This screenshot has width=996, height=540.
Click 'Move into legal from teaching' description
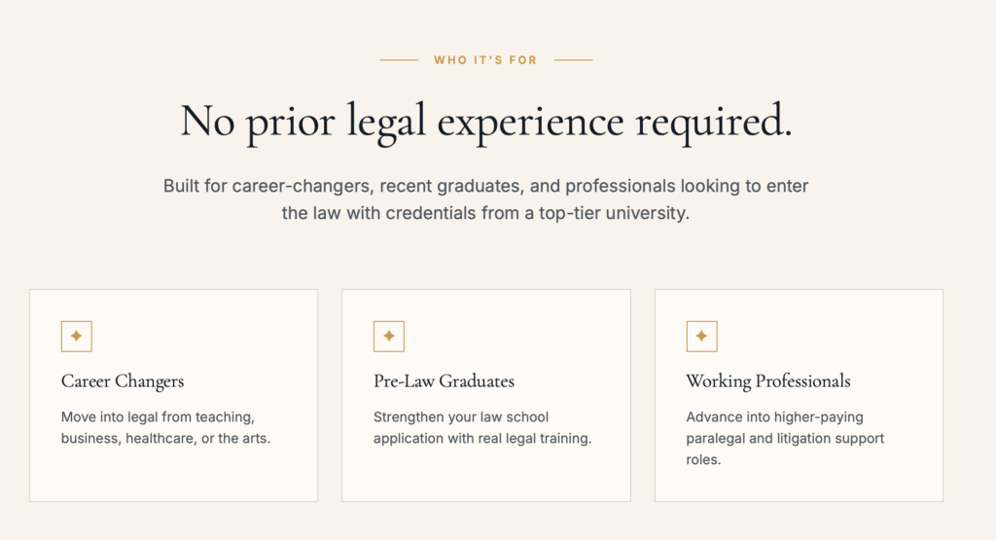[165, 427]
